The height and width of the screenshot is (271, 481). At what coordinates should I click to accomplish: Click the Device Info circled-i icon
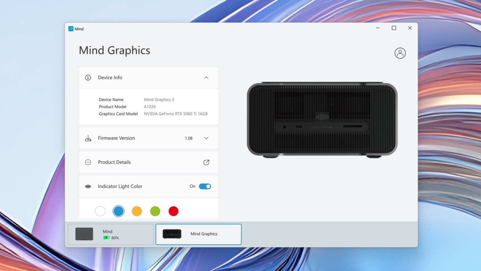(88, 78)
